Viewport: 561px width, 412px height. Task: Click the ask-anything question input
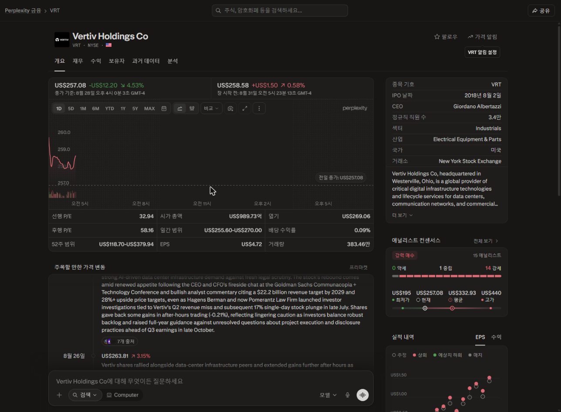point(211,381)
